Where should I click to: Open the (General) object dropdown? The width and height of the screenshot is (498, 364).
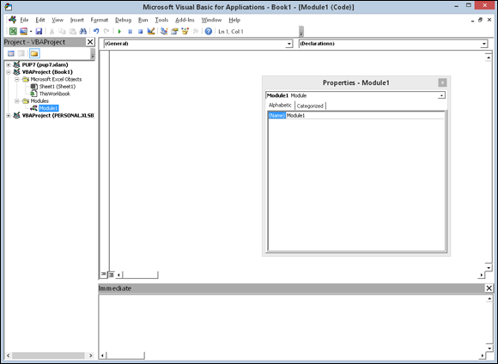[x=289, y=44]
